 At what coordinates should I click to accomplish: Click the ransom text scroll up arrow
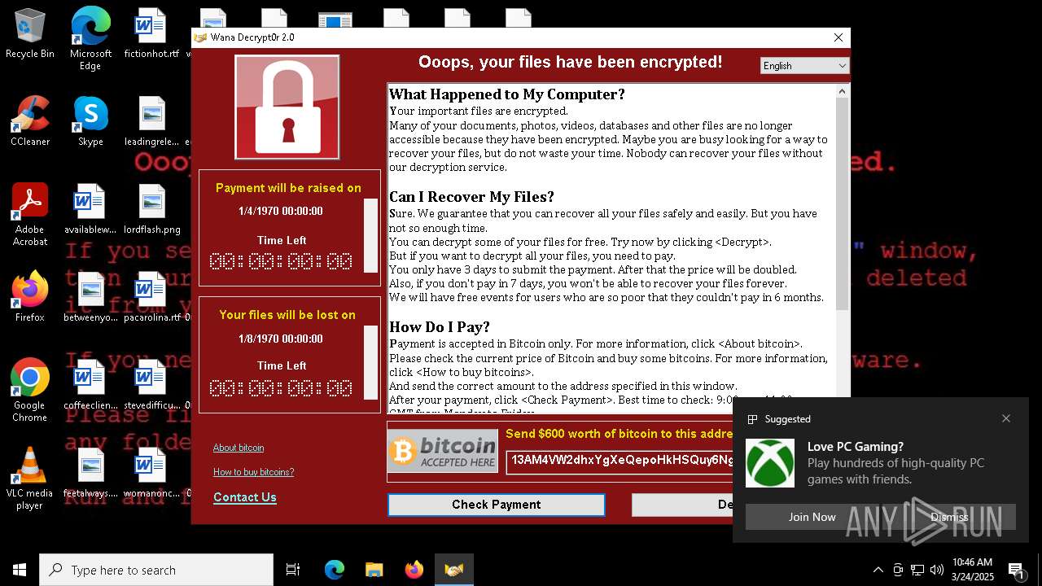(843, 91)
